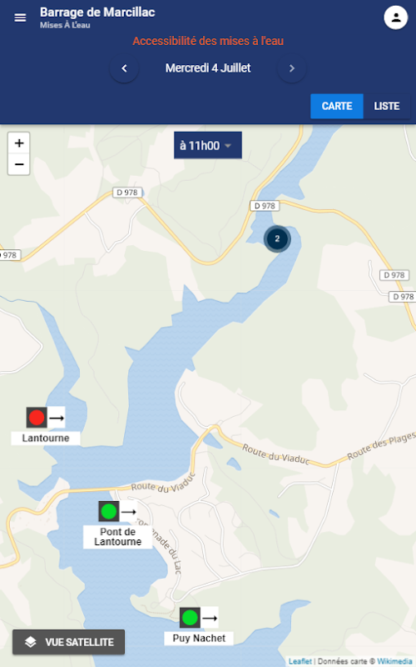Toggle the VUE SATELLITE layer
This screenshot has height=667, width=416.
pyautogui.click(x=69, y=642)
